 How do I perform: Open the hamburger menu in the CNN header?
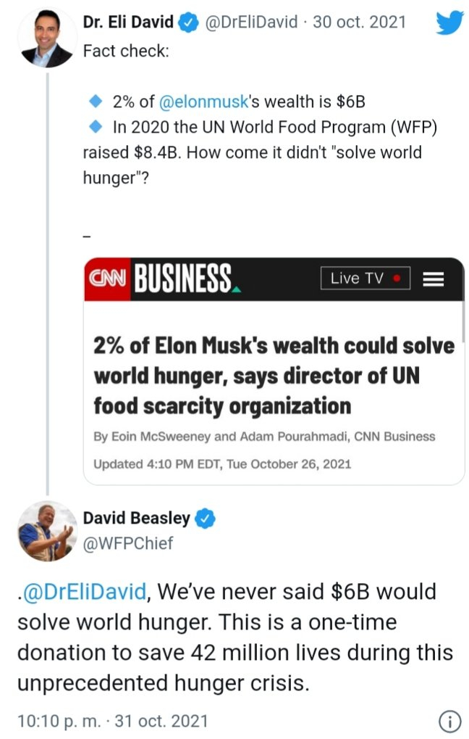click(x=434, y=277)
